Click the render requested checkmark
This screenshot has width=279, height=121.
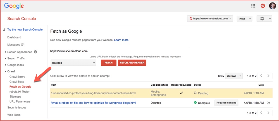181,93
